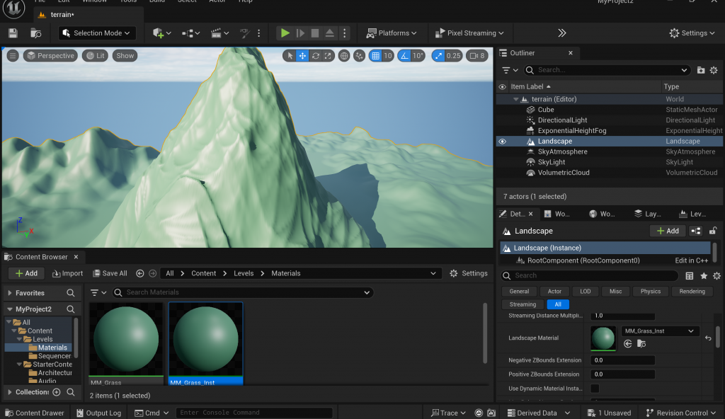Toggle Details favorites star filter
This screenshot has height=419, width=725.
coord(704,275)
